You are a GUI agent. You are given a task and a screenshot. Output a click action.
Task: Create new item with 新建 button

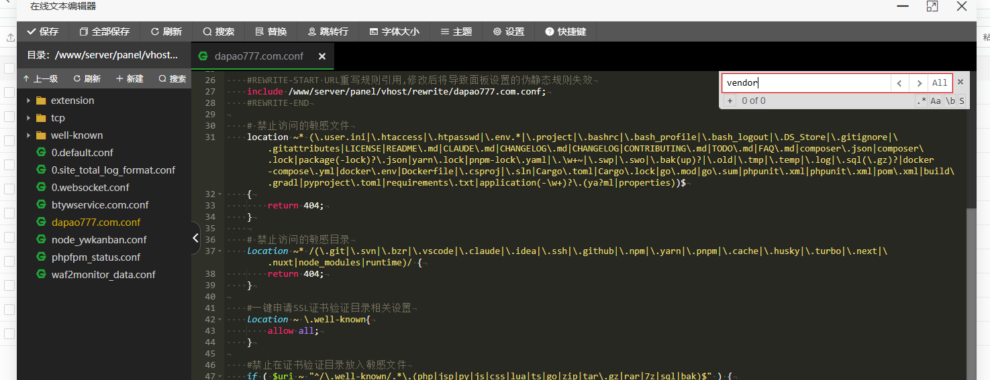pos(130,78)
